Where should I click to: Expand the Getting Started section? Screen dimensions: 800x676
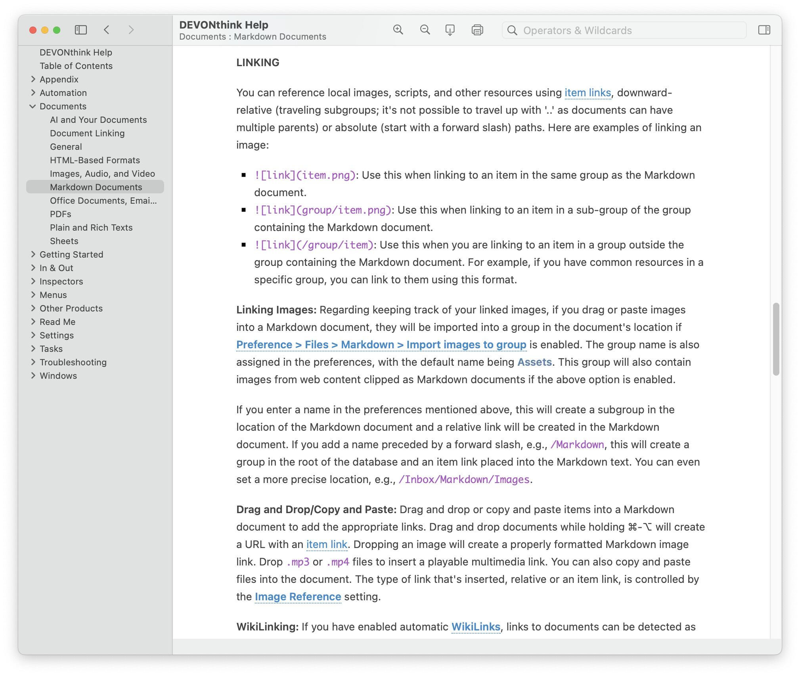tap(33, 254)
